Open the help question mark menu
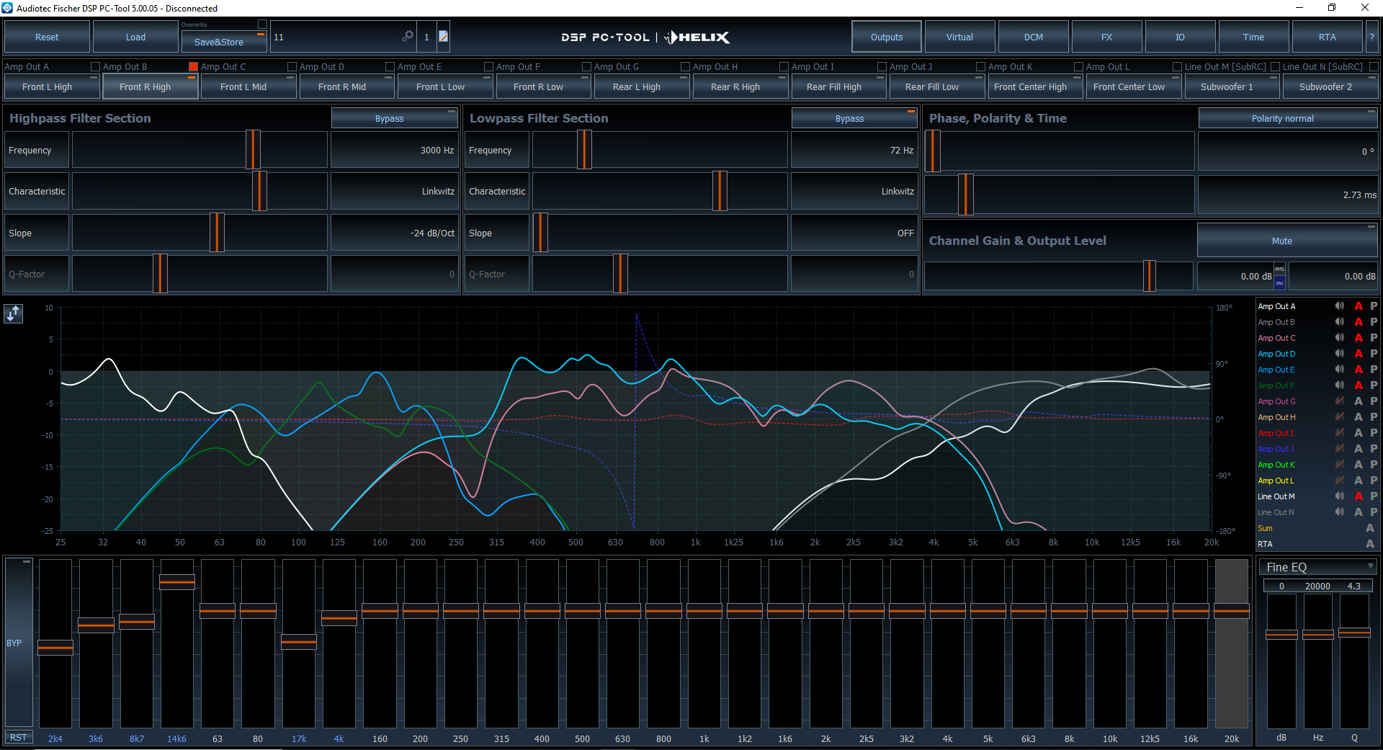Image resolution: width=1383 pixels, height=750 pixels. point(1371,37)
